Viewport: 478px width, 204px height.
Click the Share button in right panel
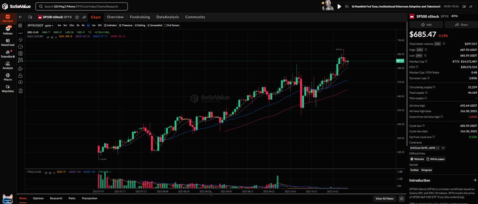tap(461, 25)
